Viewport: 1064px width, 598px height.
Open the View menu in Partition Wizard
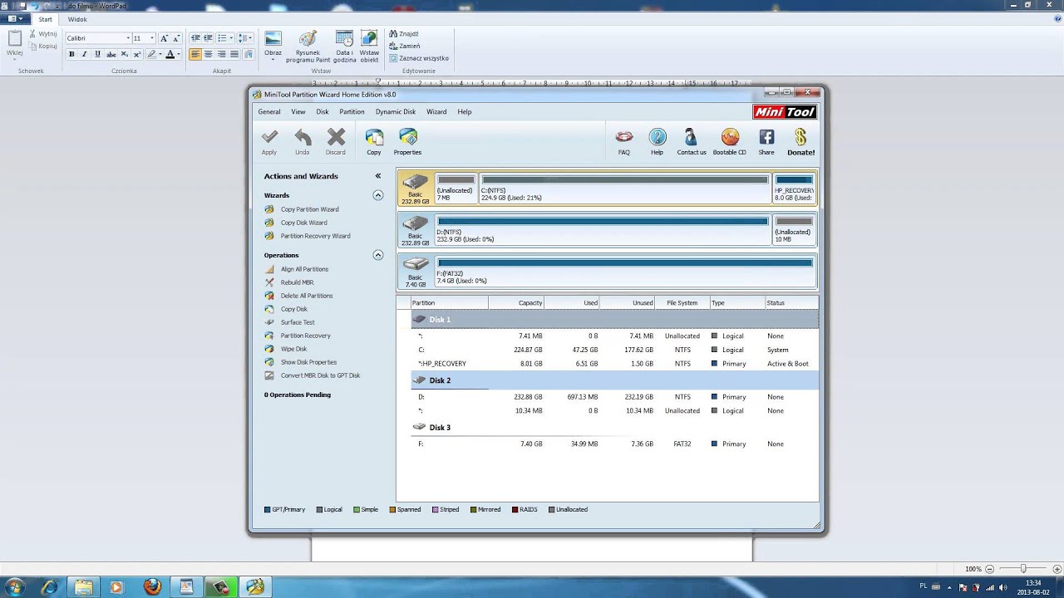pyautogui.click(x=298, y=111)
